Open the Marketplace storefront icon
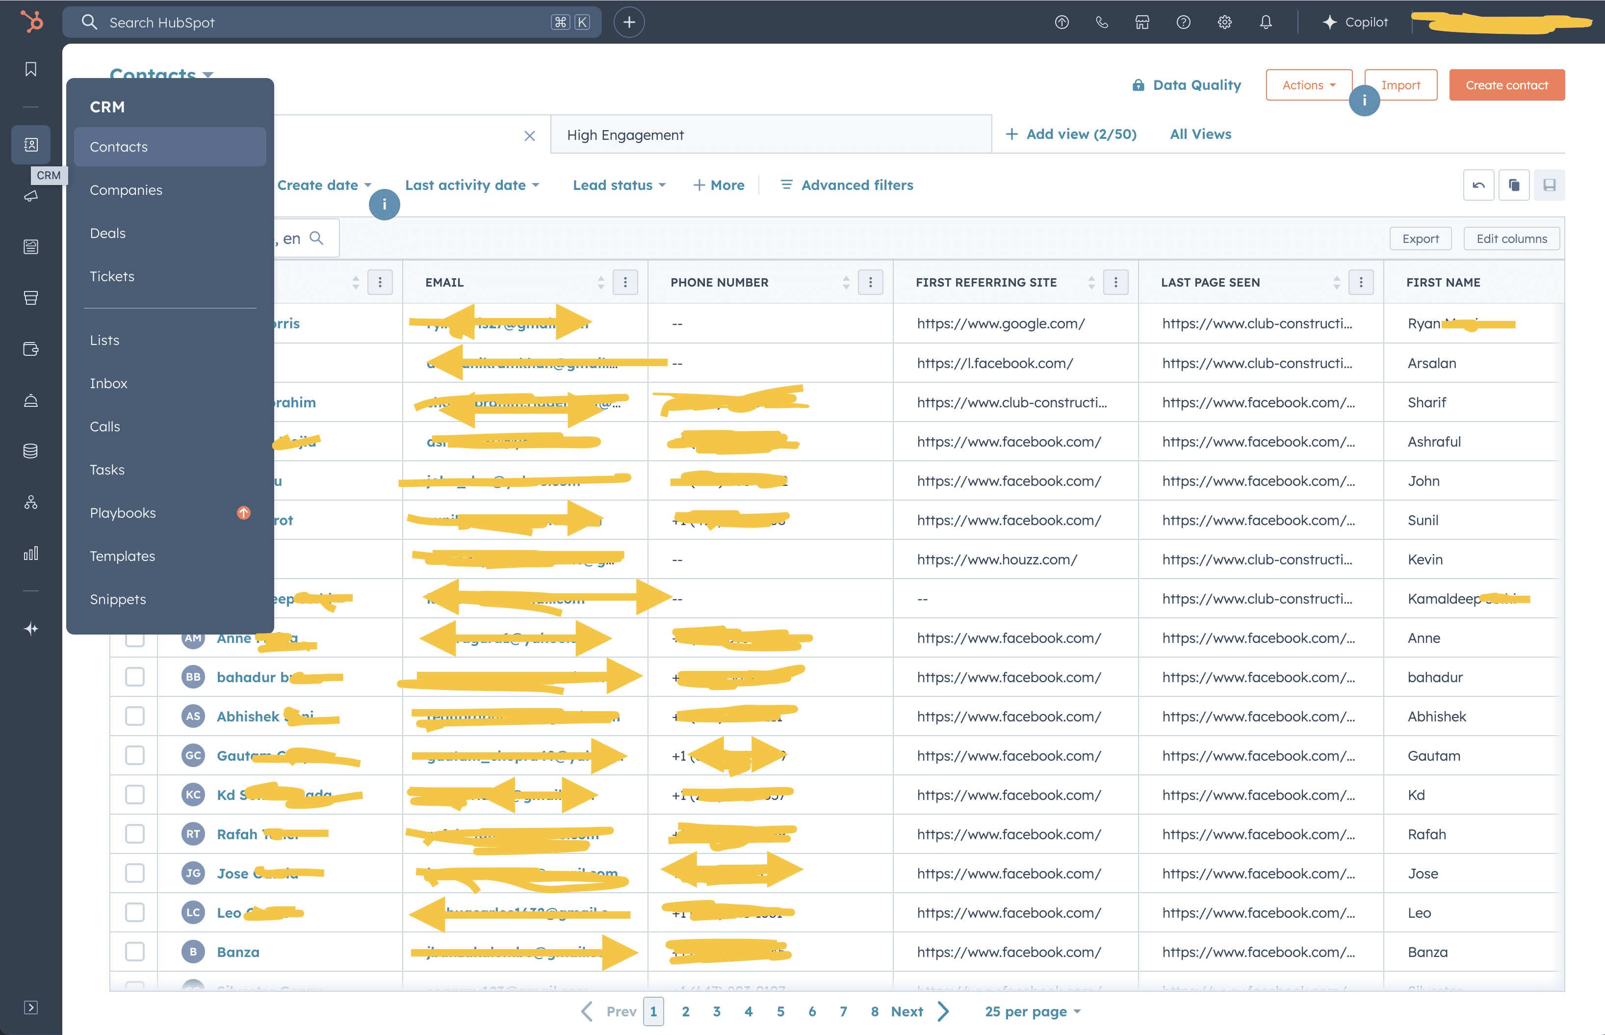Viewport: 1605px width, 1035px height. click(1142, 22)
